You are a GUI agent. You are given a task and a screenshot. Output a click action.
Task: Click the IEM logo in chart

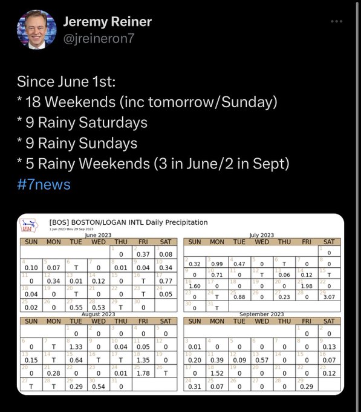pyautogui.click(x=28, y=225)
